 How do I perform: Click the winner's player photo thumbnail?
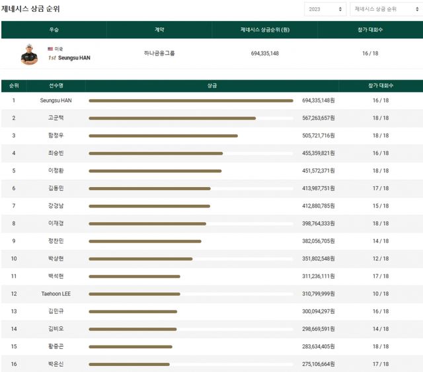(29, 54)
